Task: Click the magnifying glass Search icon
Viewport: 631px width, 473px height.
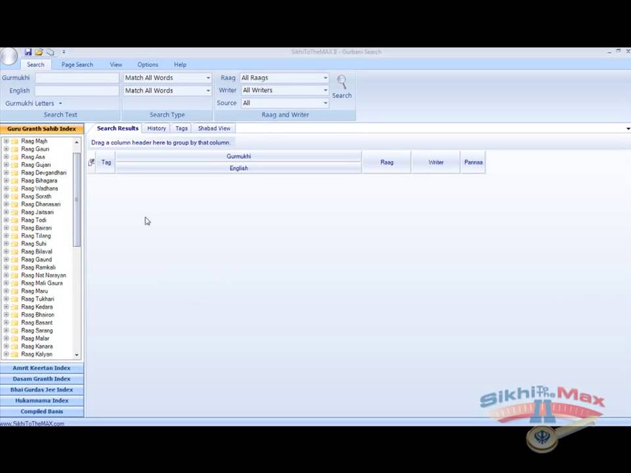Action: (342, 83)
